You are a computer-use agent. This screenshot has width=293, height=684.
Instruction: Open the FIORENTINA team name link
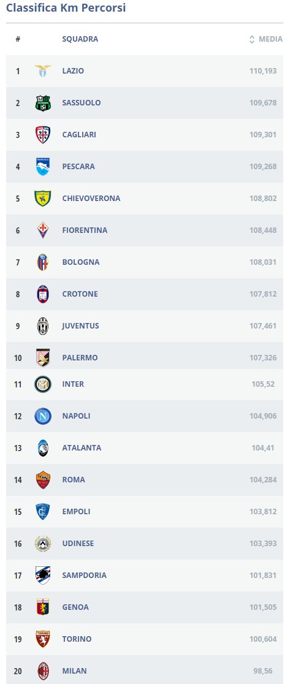click(x=85, y=230)
